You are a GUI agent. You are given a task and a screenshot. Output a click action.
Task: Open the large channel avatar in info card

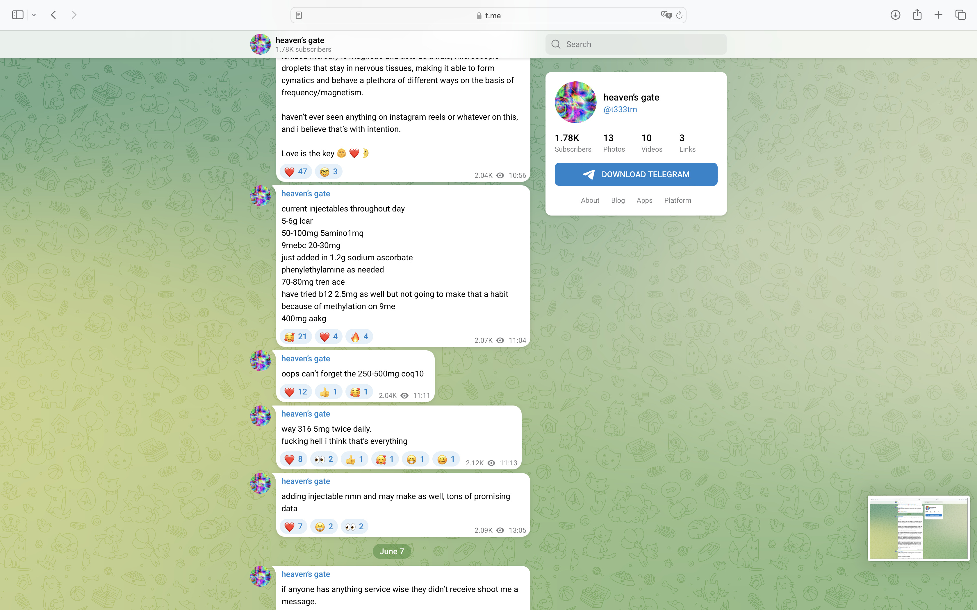(575, 102)
